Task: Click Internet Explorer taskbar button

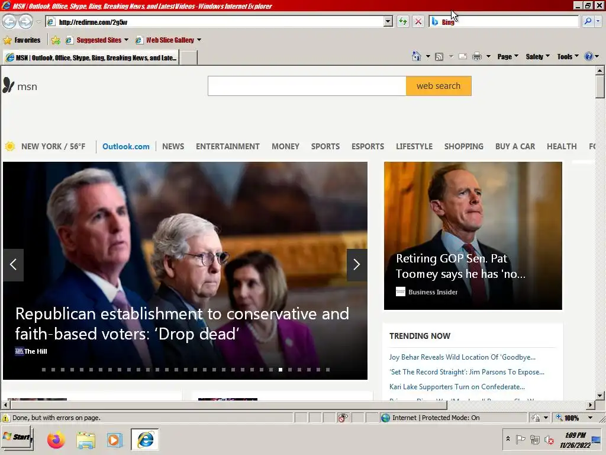Action: pyautogui.click(x=145, y=440)
